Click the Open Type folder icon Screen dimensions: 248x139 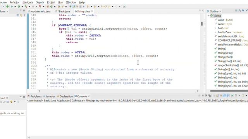click(59, 7)
